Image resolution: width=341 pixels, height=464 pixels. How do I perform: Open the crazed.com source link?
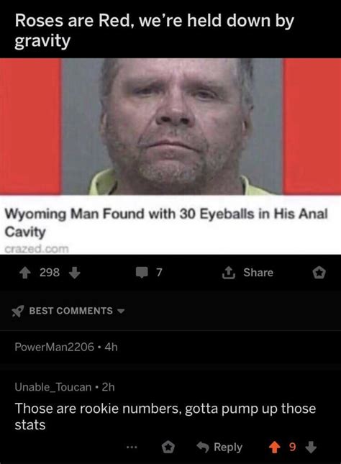pyautogui.click(x=37, y=249)
